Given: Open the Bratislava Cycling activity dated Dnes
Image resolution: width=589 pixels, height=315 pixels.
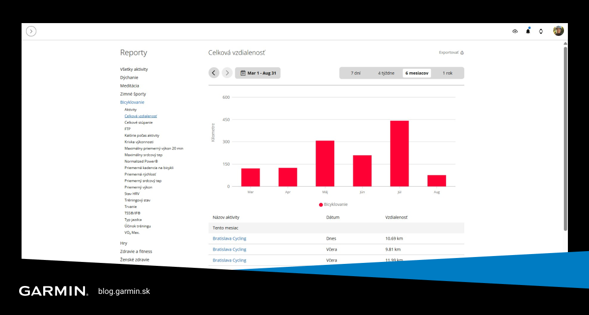Looking at the screenshot, I should point(229,238).
